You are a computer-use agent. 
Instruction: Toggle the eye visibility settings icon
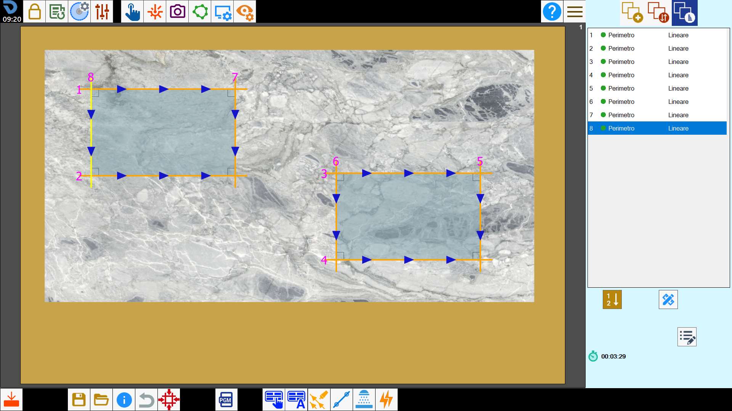tap(245, 11)
